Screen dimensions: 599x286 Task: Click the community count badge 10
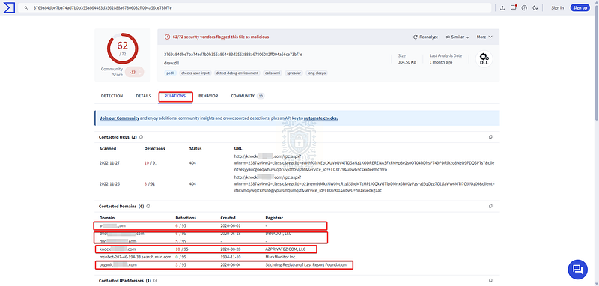pos(261,97)
